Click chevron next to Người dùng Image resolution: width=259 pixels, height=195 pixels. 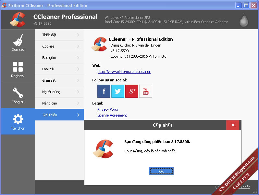click(78, 92)
